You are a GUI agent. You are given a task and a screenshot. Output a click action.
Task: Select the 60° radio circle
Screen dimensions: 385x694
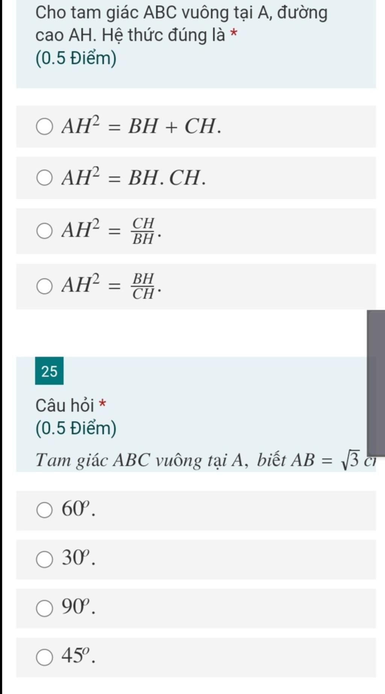tap(44, 510)
